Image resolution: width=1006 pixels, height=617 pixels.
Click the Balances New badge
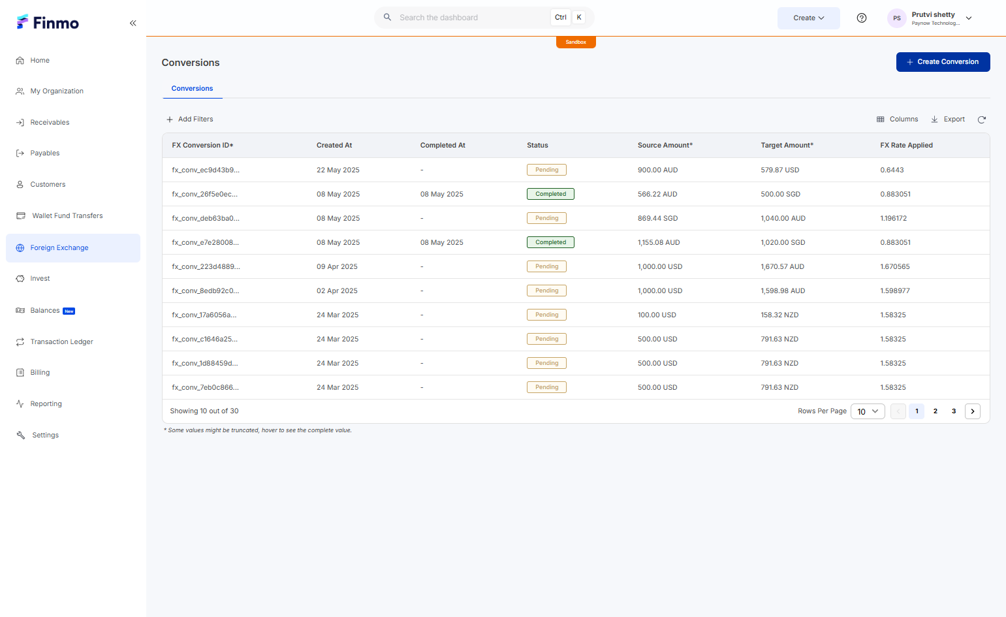[69, 311]
